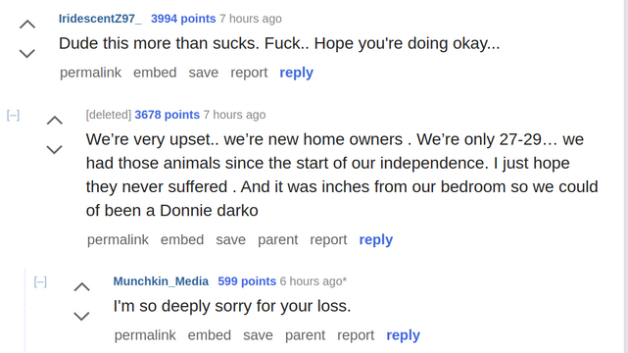Collapse the deleted user's comment thread
The height and width of the screenshot is (353, 628).
tap(13, 116)
